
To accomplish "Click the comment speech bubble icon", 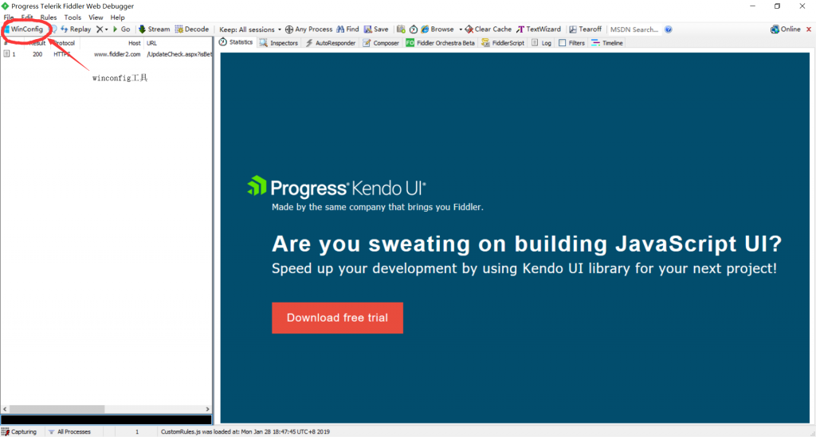I will 53,29.
